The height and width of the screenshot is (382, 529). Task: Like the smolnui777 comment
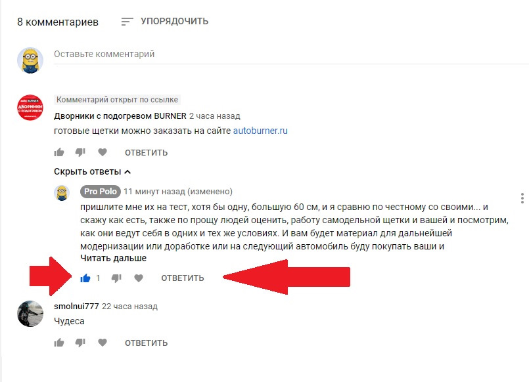click(x=59, y=343)
